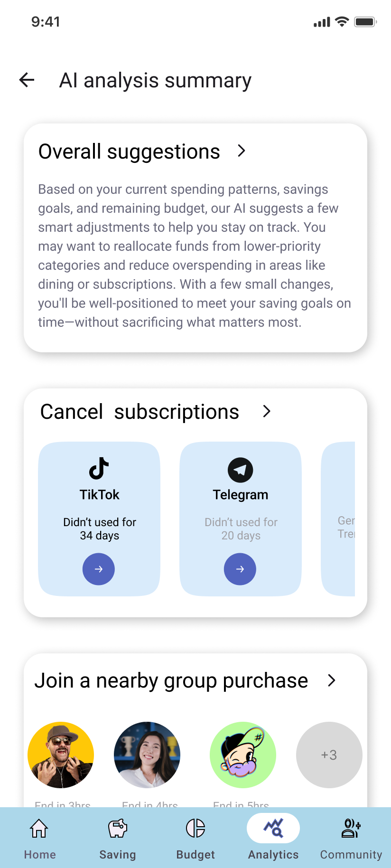391x868 pixels.
Task: Open the Community people icon
Action: point(351,829)
